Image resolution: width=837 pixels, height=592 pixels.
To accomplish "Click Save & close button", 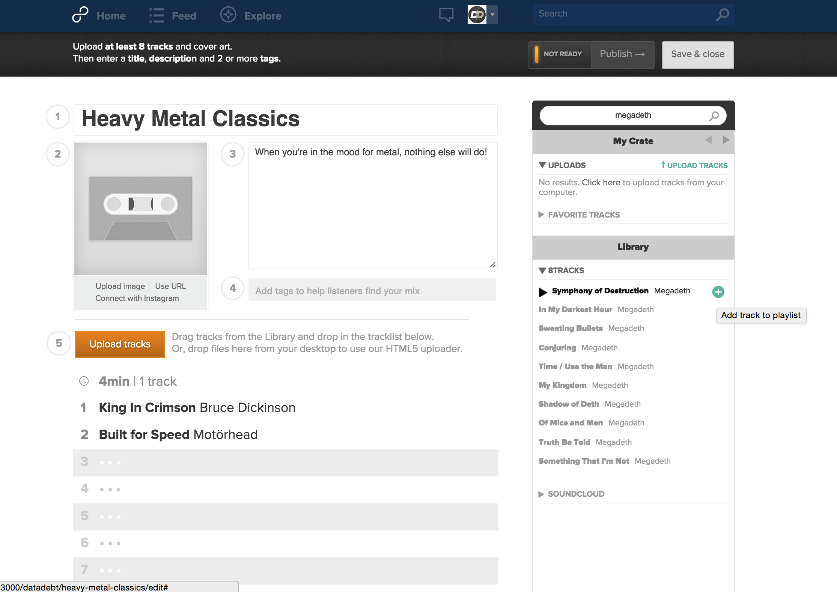I will tap(697, 54).
